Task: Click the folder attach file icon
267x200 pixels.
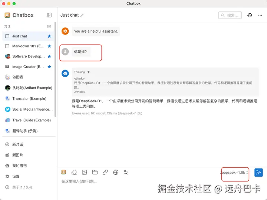Action: point(95,172)
